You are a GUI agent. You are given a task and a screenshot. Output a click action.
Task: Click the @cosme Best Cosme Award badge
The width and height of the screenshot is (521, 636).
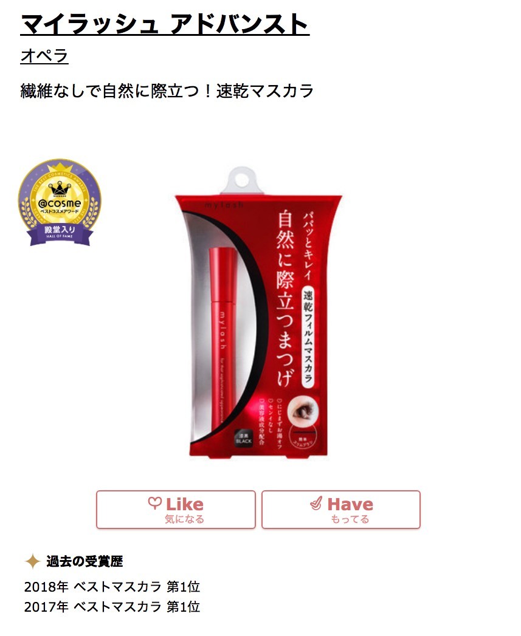point(60,202)
